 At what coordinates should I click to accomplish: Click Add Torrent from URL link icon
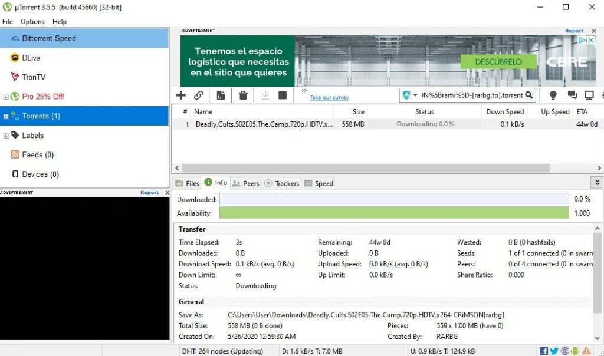point(199,95)
